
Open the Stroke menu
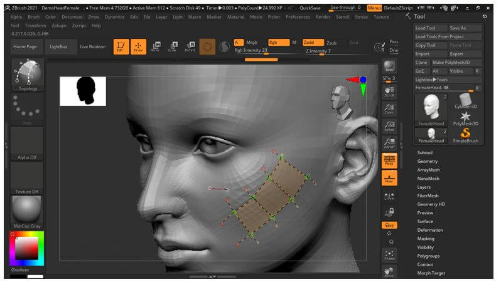pos(362,17)
